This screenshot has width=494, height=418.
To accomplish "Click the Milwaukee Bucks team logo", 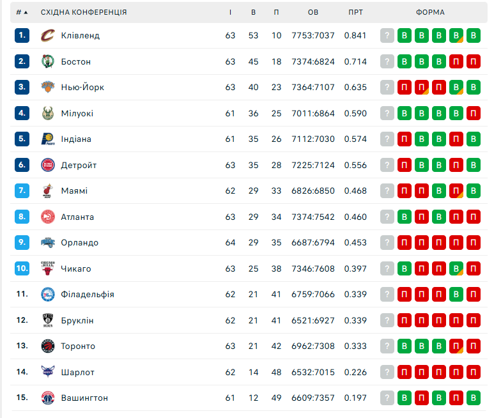I will (48, 113).
